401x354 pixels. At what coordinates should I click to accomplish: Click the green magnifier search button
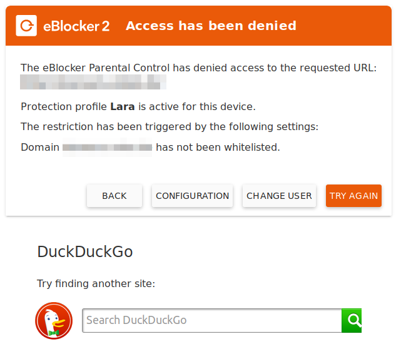(x=352, y=320)
